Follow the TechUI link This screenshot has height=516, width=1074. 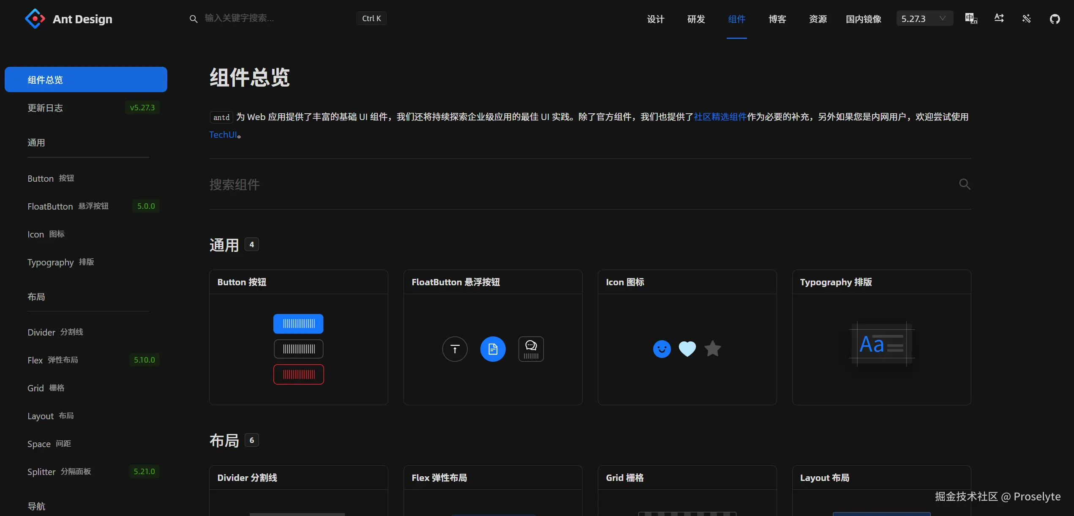tap(223, 135)
